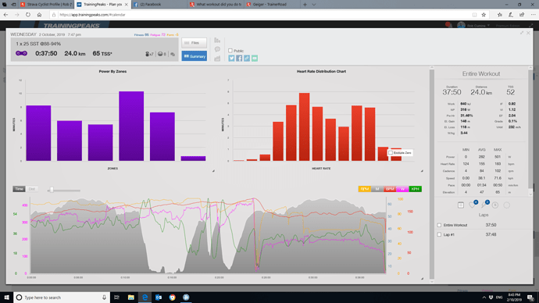Open the comments speech bubble icon
This screenshot has width=539, height=303.
[217, 49]
